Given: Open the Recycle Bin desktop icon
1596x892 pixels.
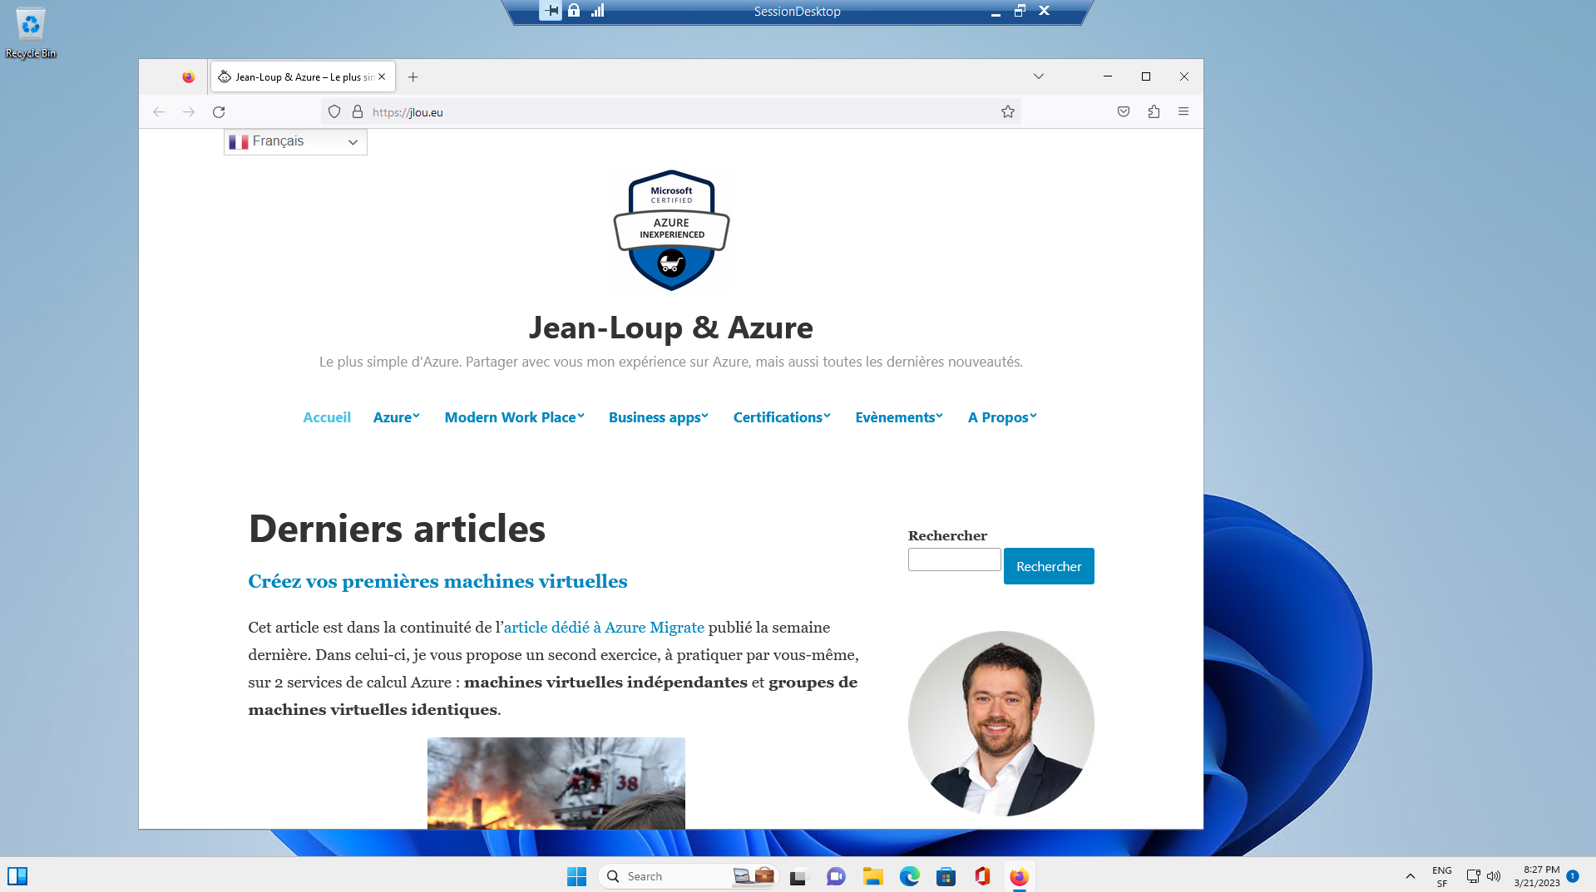Looking at the screenshot, I should [31, 33].
